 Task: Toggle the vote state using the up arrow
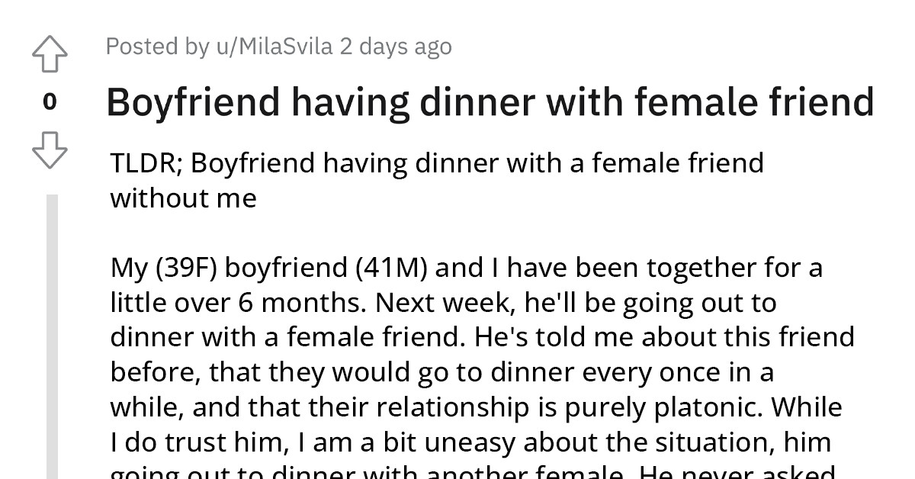49,53
